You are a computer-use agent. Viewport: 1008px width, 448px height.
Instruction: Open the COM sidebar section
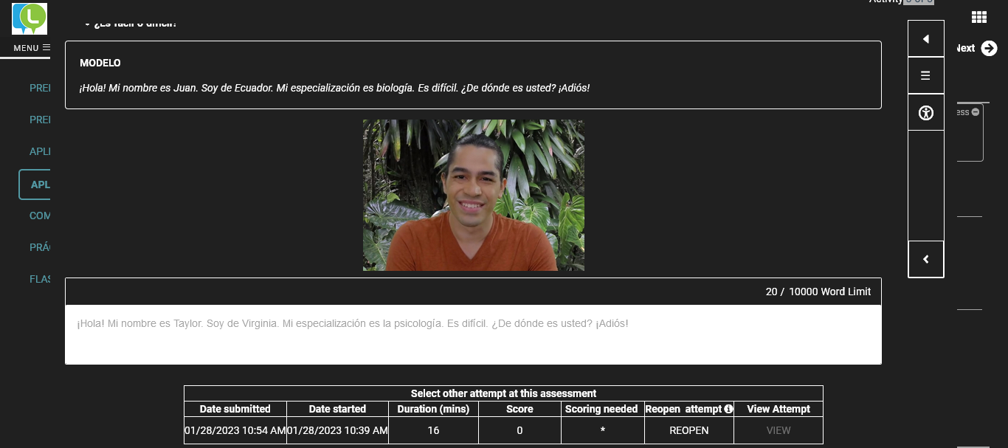40,216
